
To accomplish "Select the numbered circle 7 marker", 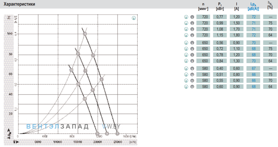I will point(192,55).
